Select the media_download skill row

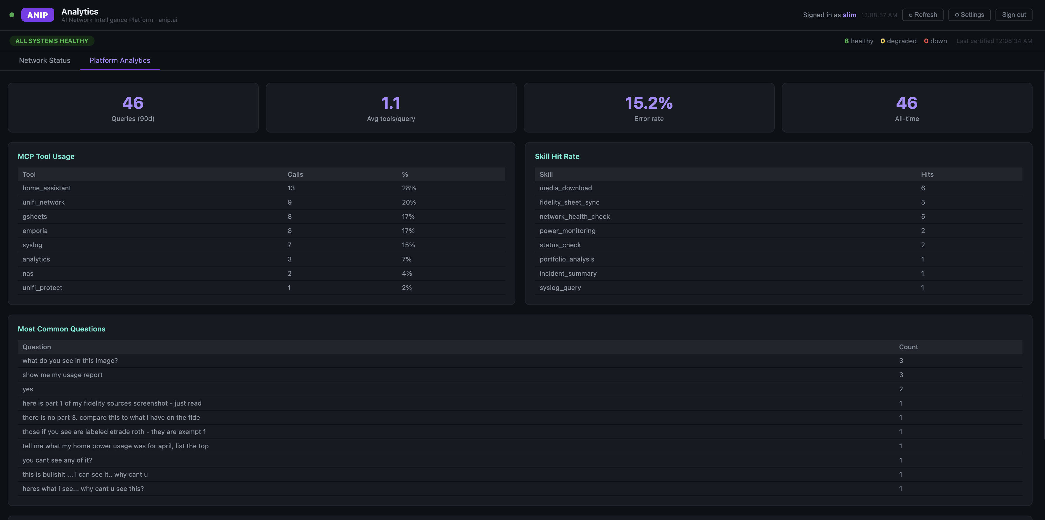coord(779,188)
